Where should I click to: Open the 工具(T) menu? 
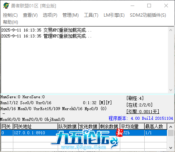coord(91,15)
